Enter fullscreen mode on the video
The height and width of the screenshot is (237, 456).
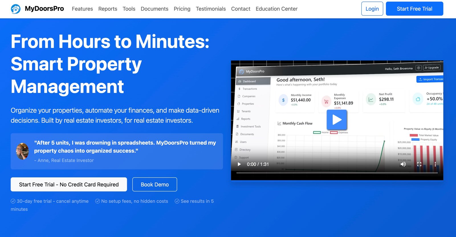[419, 164]
